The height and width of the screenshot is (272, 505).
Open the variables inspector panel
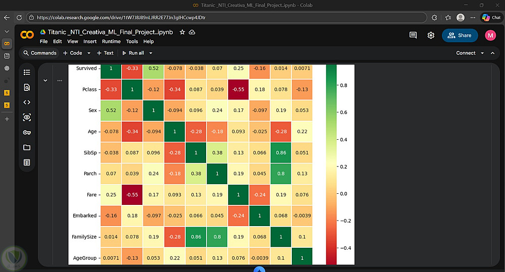(27, 117)
